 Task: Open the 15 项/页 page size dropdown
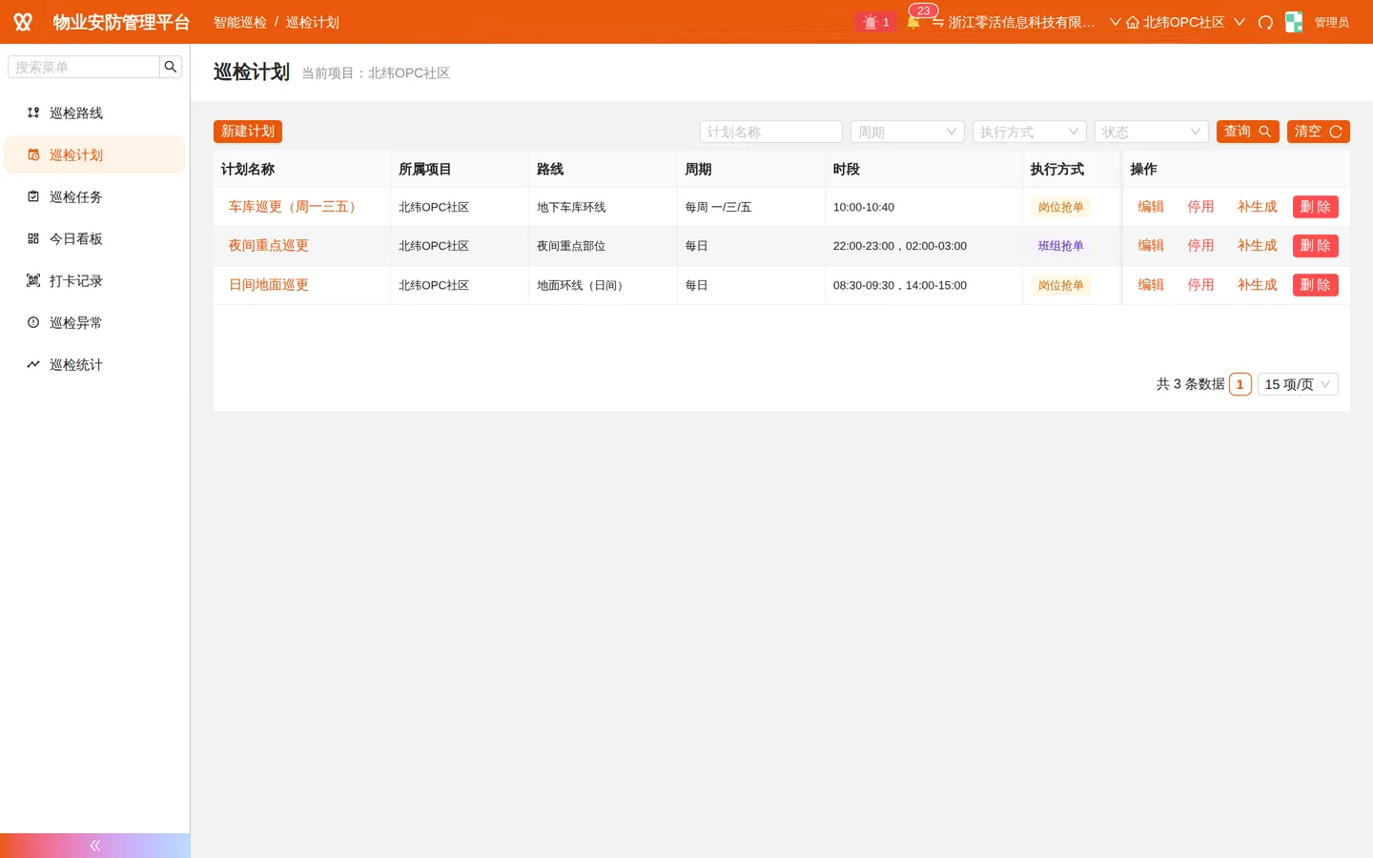1298,384
